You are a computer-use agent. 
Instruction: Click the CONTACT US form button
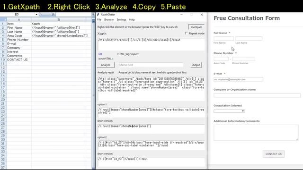[x=274, y=154]
